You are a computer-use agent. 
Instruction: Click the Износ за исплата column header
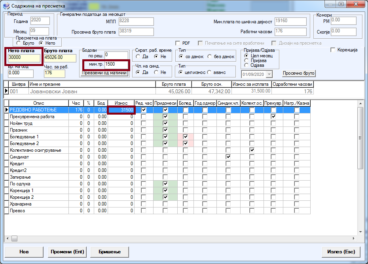pos(252,84)
